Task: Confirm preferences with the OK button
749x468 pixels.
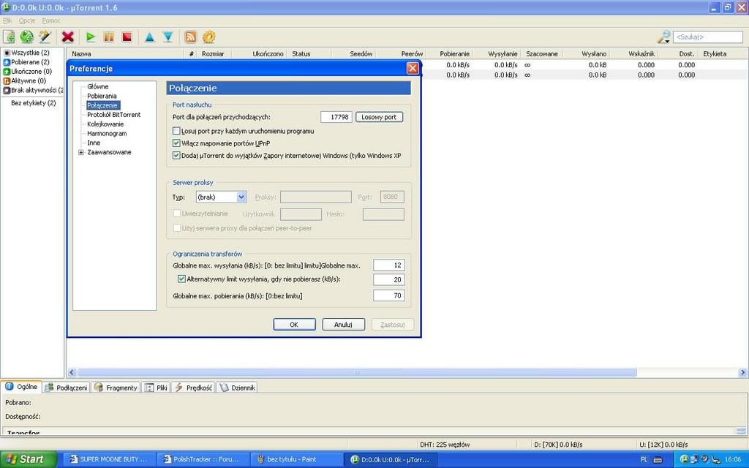Action: (294, 324)
